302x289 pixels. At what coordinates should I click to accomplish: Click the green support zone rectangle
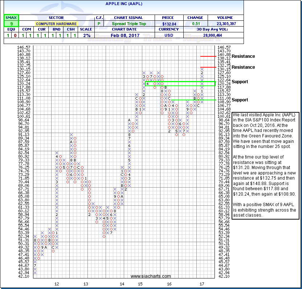pyautogui.click(x=180, y=84)
